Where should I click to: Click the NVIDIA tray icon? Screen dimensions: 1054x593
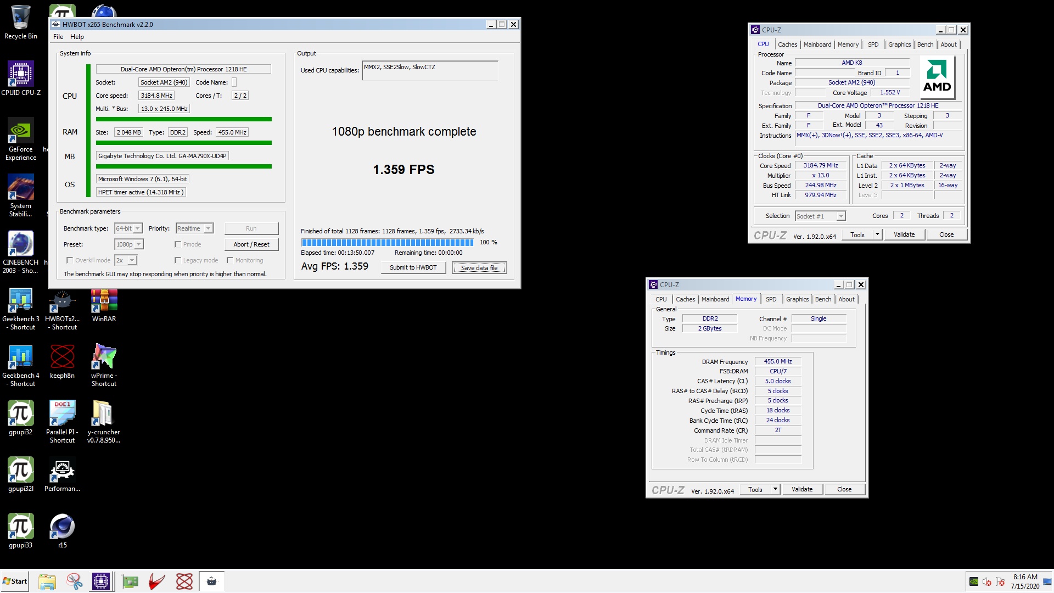(974, 582)
